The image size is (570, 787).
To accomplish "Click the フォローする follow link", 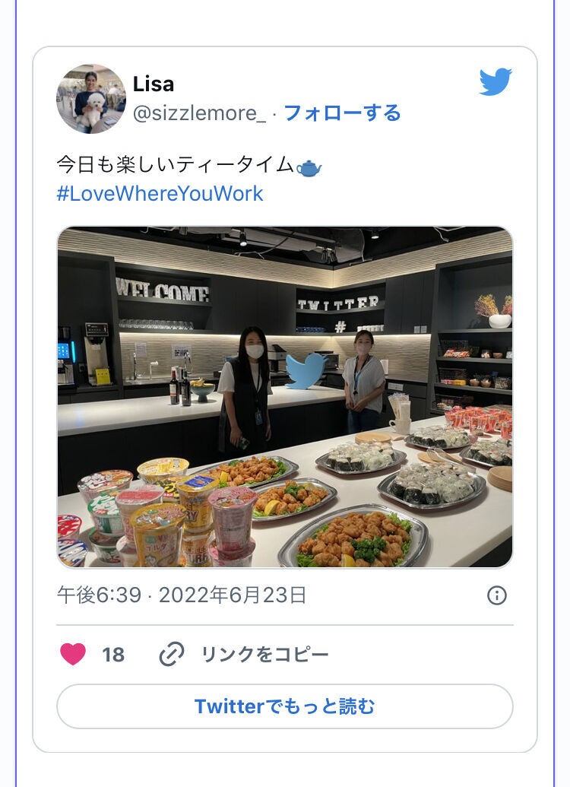I will pyautogui.click(x=342, y=113).
